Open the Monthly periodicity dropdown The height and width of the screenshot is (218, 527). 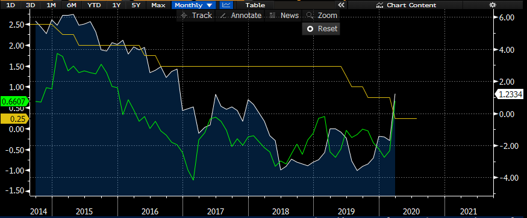(193, 5)
